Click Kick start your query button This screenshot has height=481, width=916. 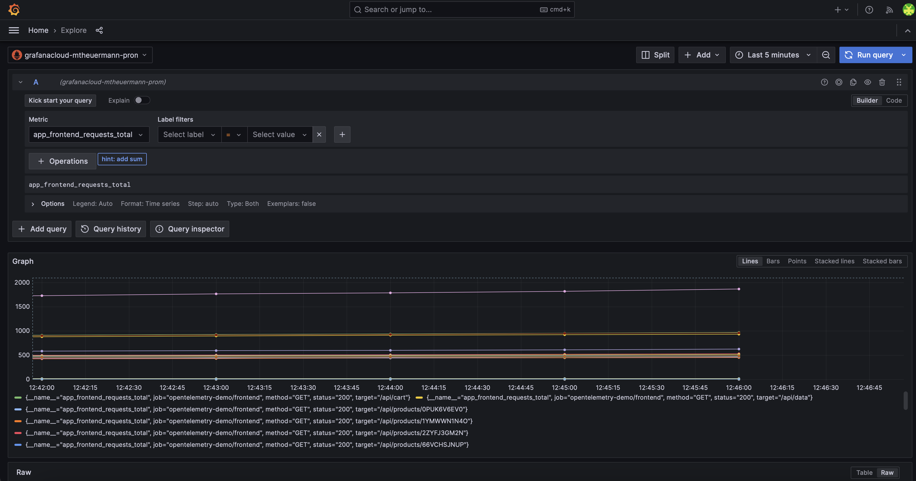(x=60, y=100)
